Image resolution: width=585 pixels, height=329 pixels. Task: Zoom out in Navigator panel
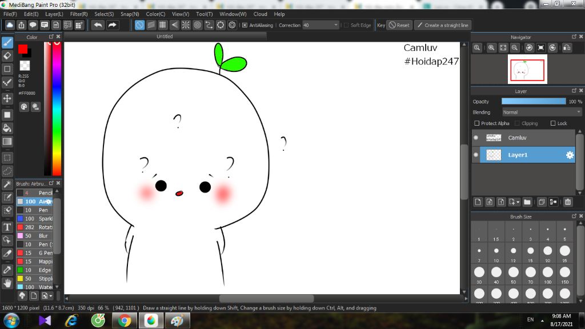point(515,48)
